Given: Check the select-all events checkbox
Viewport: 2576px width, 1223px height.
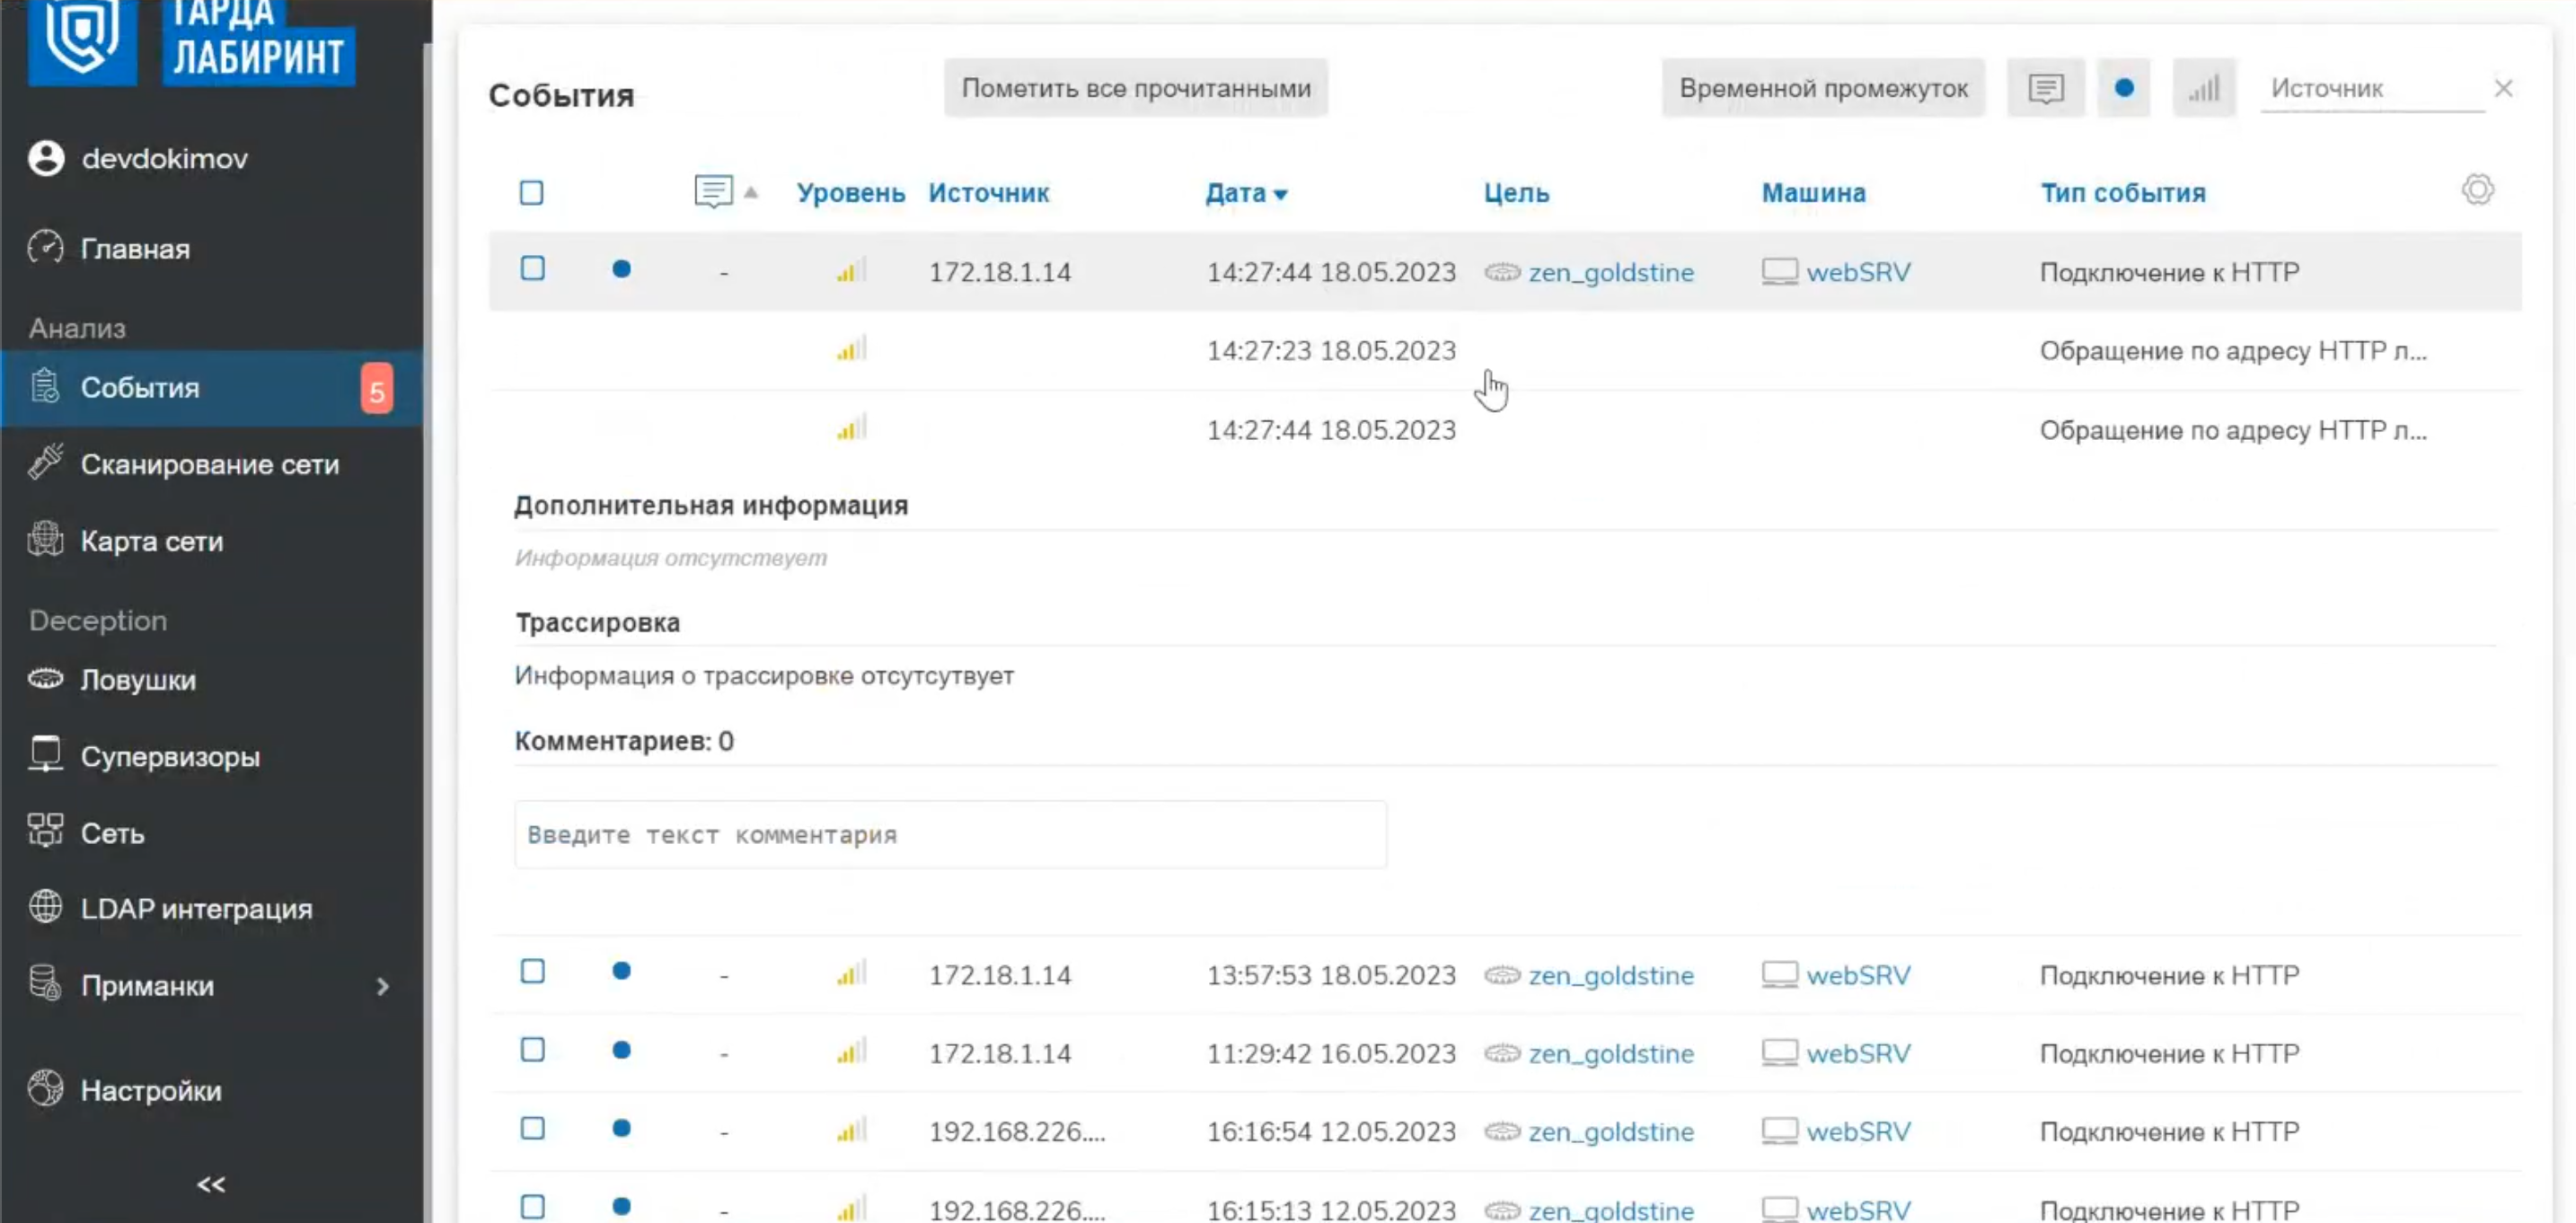Looking at the screenshot, I should point(532,192).
